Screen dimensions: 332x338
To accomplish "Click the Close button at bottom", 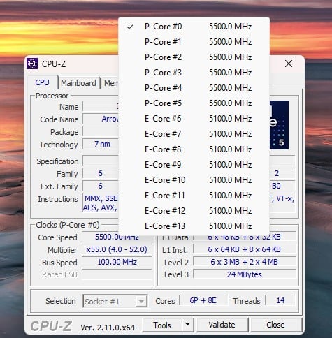I will point(275,325).
